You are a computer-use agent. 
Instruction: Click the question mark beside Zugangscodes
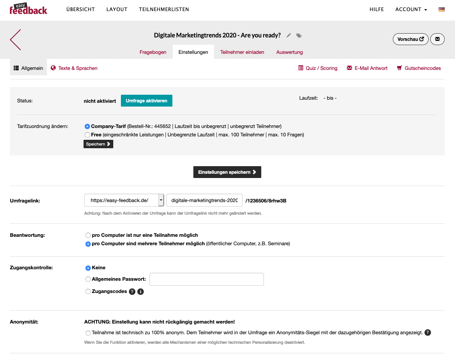pyautogui.click(x=132, y=291)
